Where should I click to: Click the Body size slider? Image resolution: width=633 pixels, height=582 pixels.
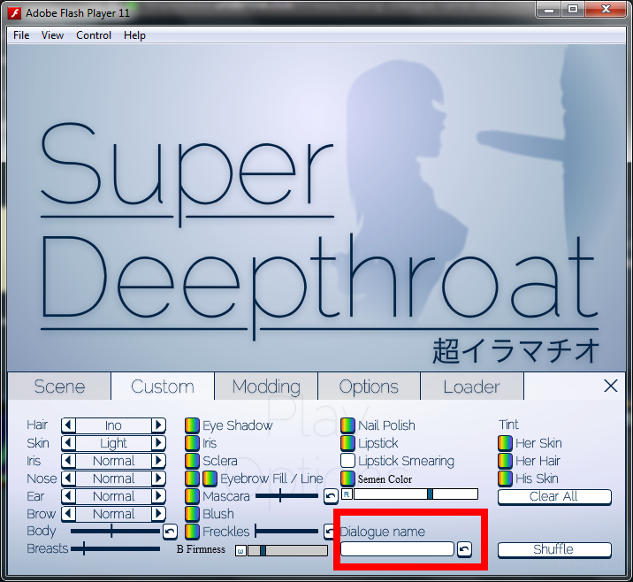click(x=116, y=531)
